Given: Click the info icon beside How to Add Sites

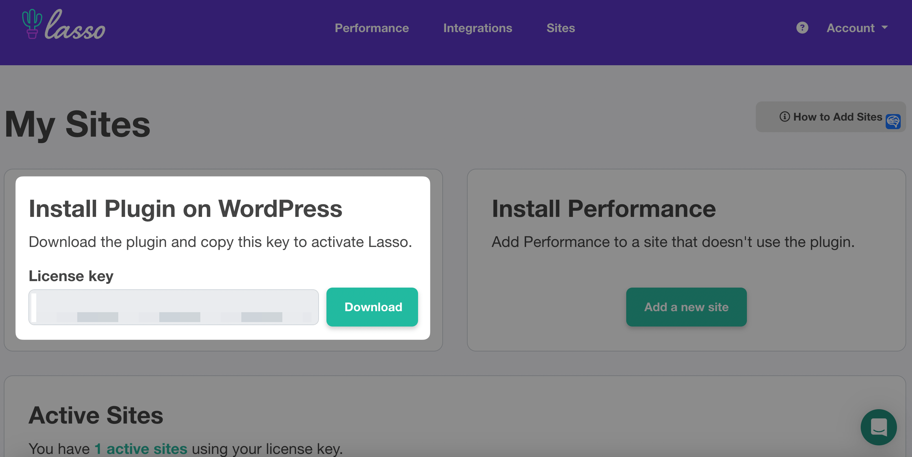Looking at the screenshot, I should 784,117.
